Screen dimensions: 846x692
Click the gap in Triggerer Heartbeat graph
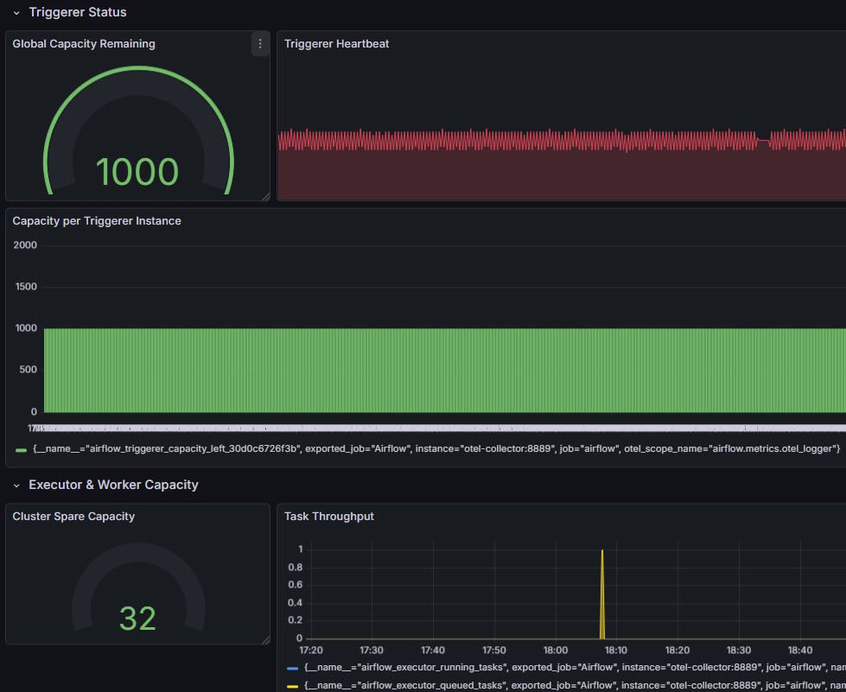(x=763, y=141)
